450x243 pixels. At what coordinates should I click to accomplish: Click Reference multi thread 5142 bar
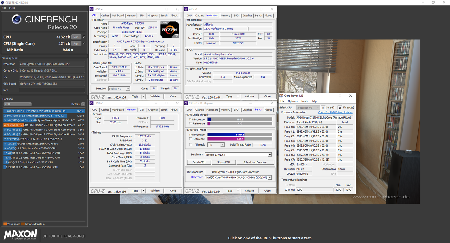tap(240, 139)
